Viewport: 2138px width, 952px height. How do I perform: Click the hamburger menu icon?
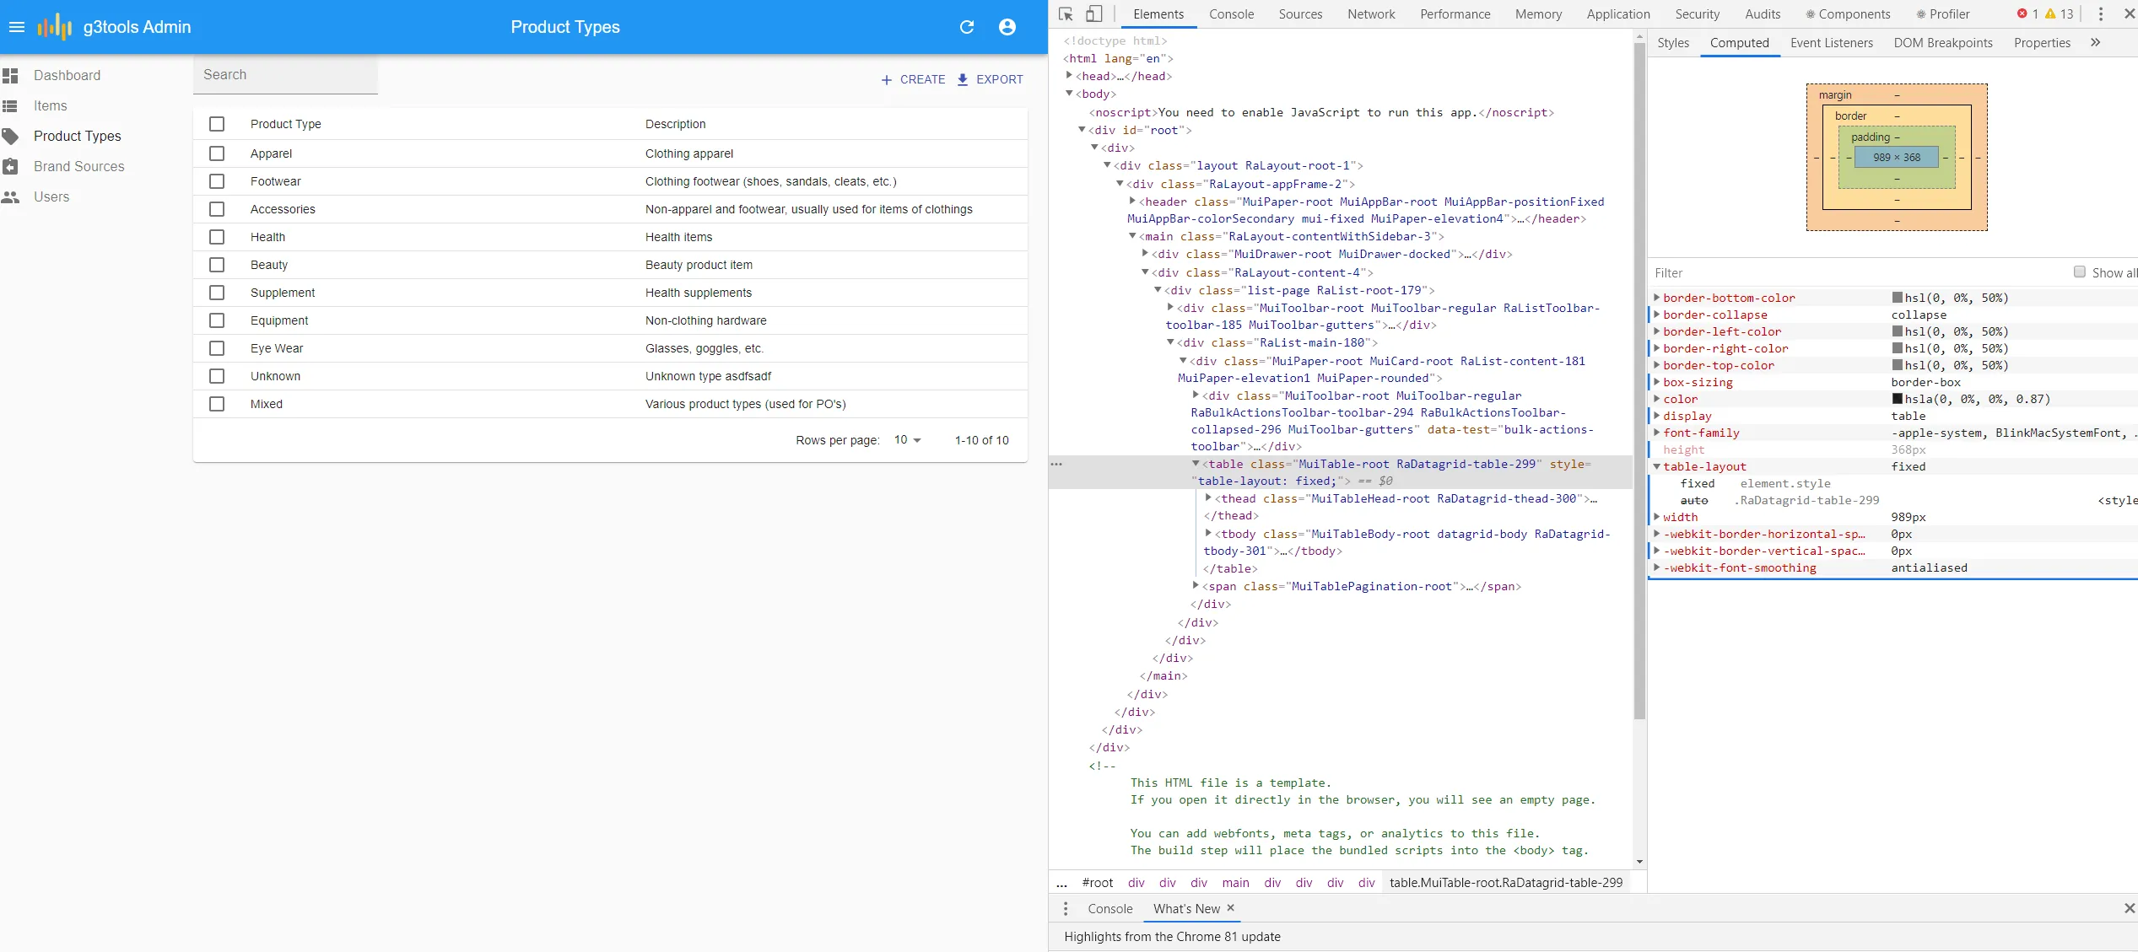click(17, 27)
